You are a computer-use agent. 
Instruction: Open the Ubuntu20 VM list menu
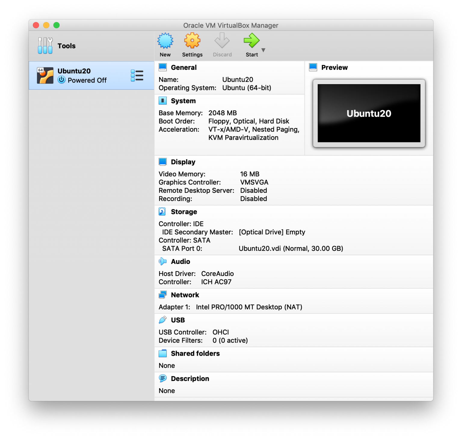(x=137, y=75)
